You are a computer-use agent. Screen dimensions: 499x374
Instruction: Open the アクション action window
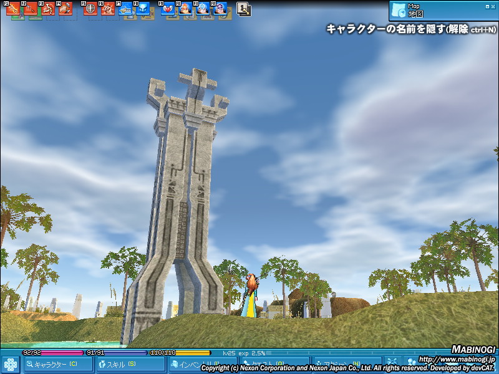coord(347,365)
